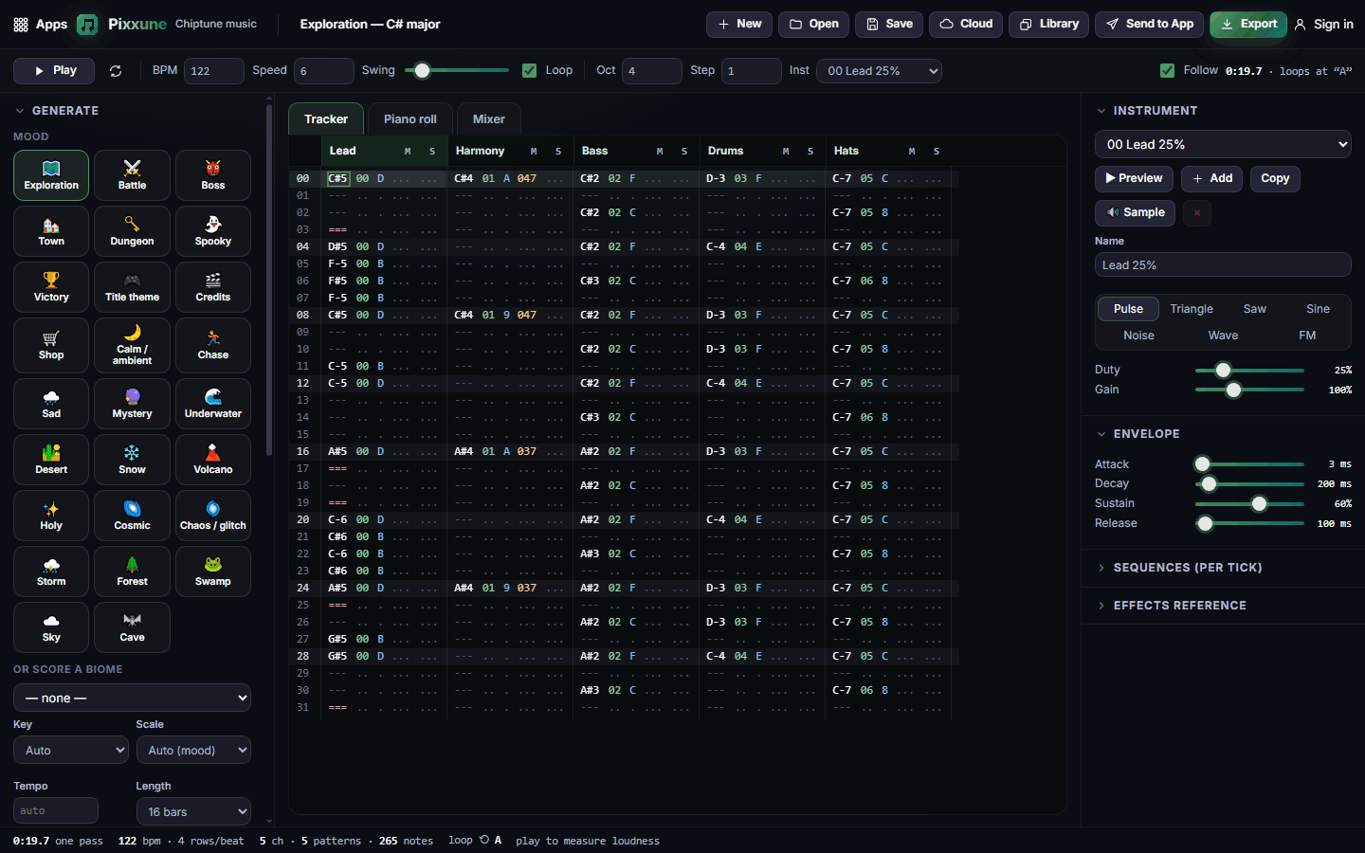Select the Forest tree mood

132,572
